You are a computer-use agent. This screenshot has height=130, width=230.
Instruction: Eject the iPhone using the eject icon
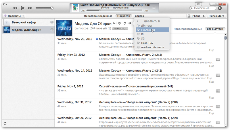point(204,16)
